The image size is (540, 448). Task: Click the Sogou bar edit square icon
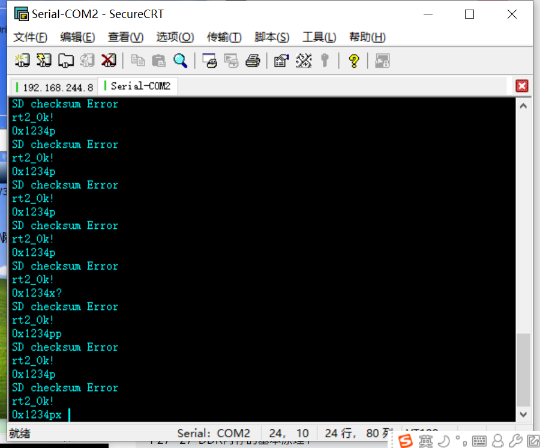click(533, 441)
